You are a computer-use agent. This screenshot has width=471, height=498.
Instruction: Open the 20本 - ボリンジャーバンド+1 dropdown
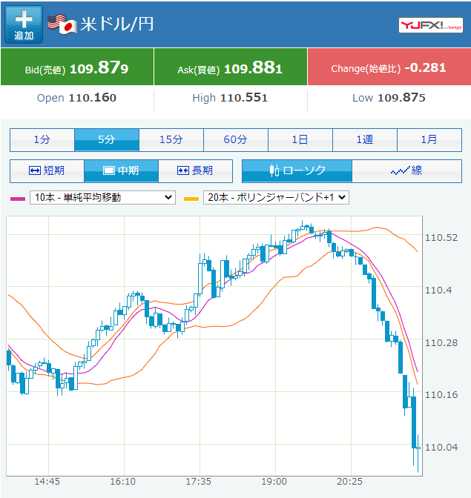pyautogui.click(x=276, y=198)
